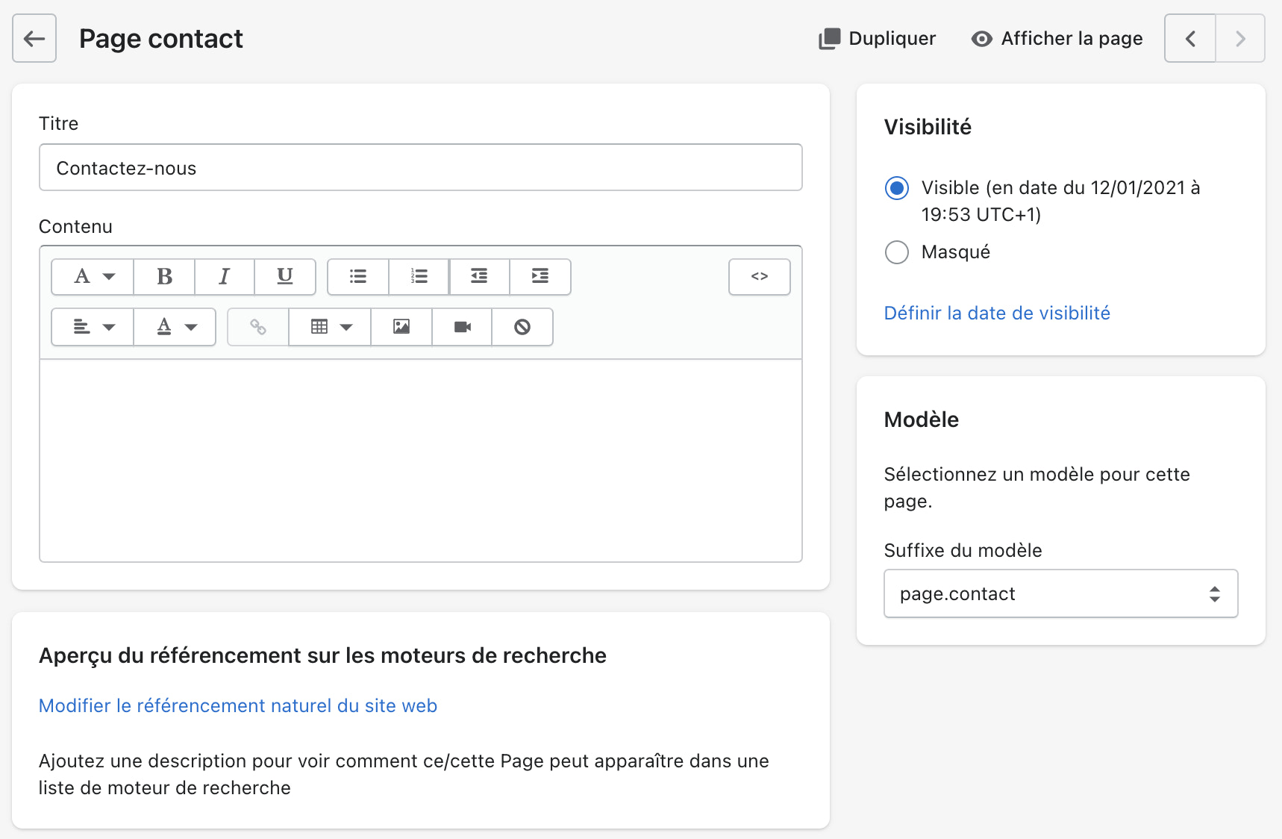Insert a bulleted list

tap(357, 277)
